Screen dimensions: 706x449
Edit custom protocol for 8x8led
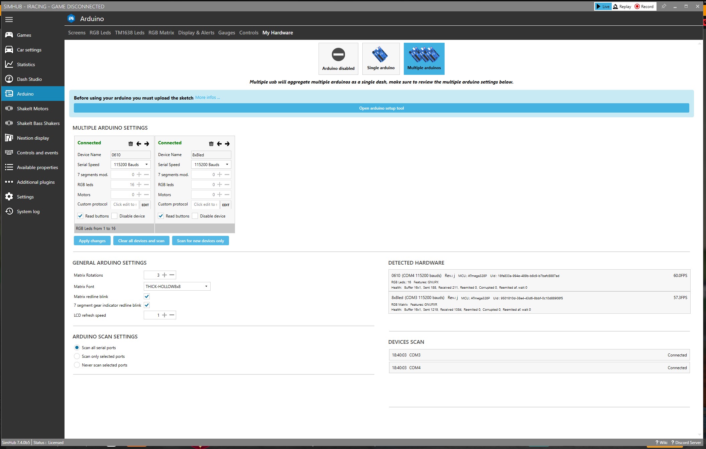click(x=226, y=205)
